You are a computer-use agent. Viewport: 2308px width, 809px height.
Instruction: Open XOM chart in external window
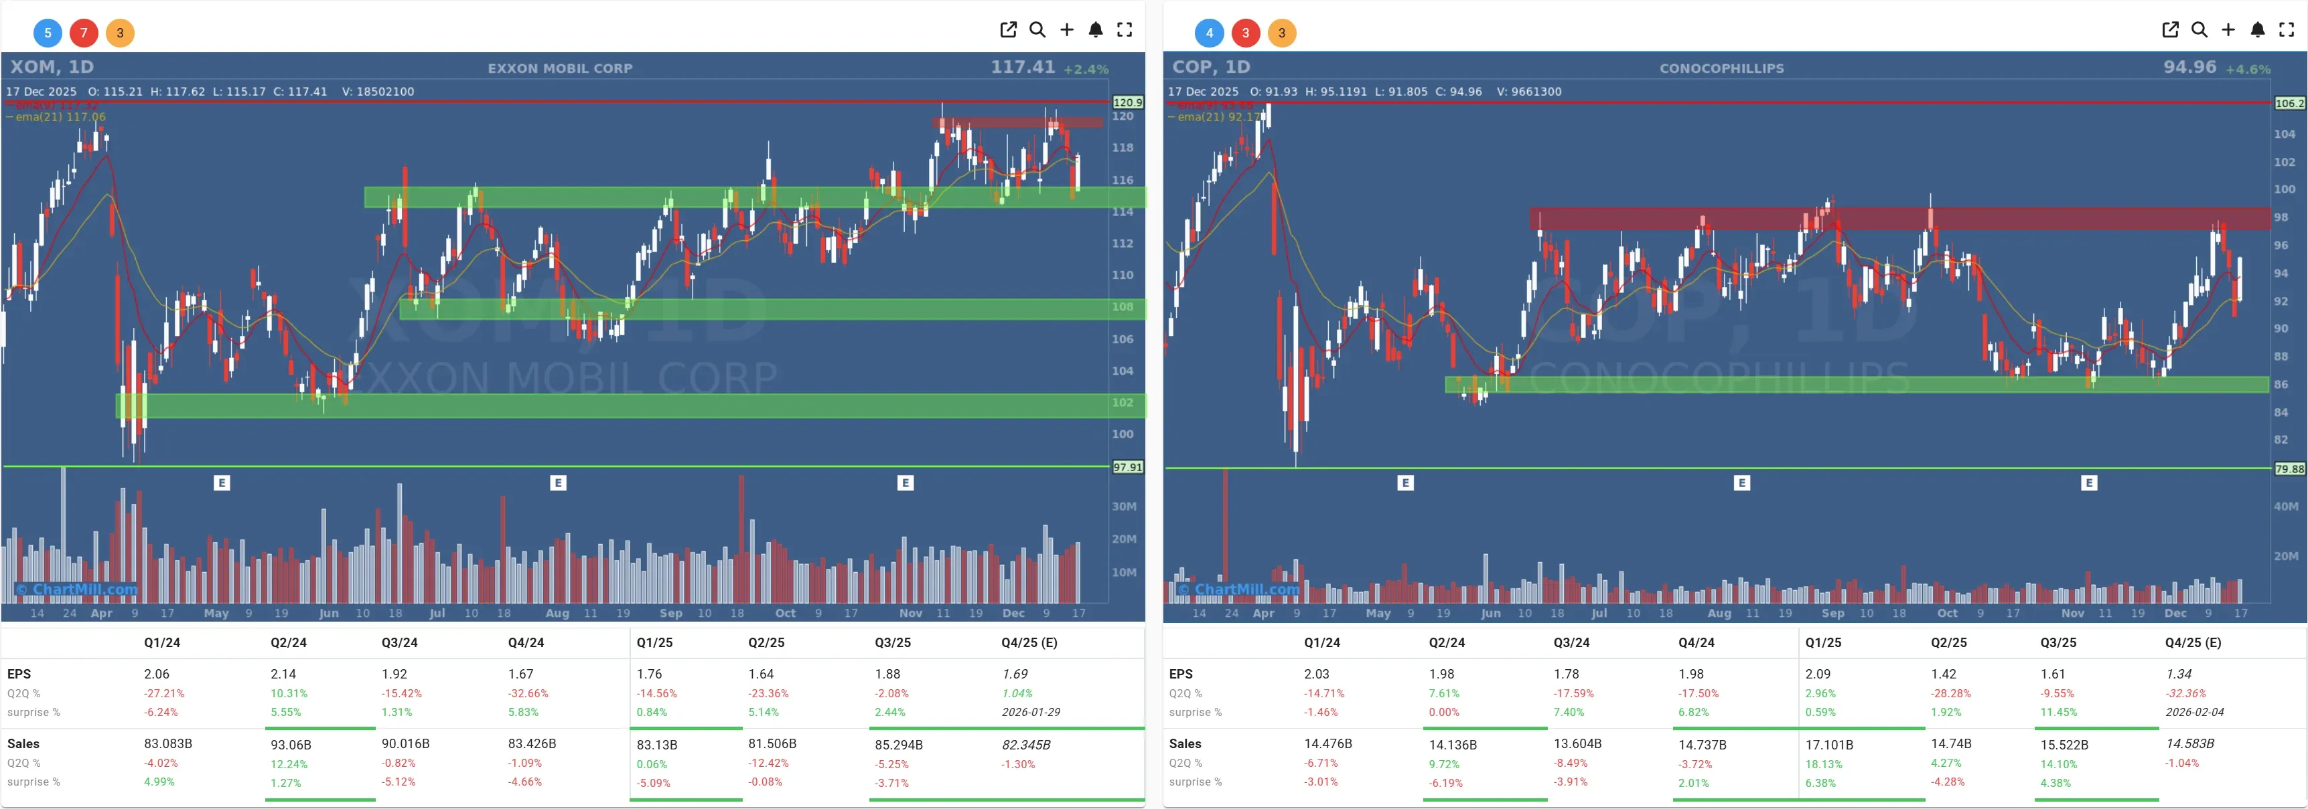(1009, 29)
